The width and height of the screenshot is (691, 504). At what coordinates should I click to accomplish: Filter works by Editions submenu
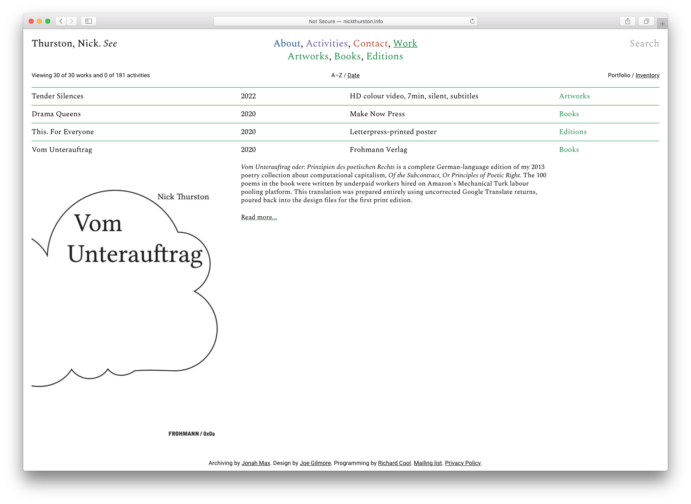coord(385,56)
